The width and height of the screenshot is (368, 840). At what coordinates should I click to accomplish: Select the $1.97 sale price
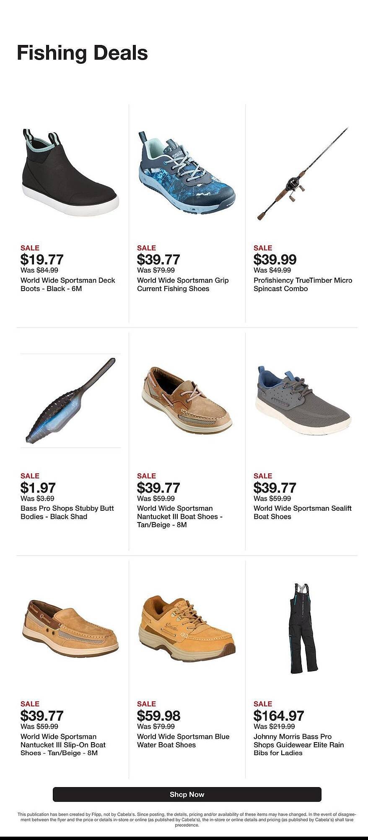tap(38, 488)
